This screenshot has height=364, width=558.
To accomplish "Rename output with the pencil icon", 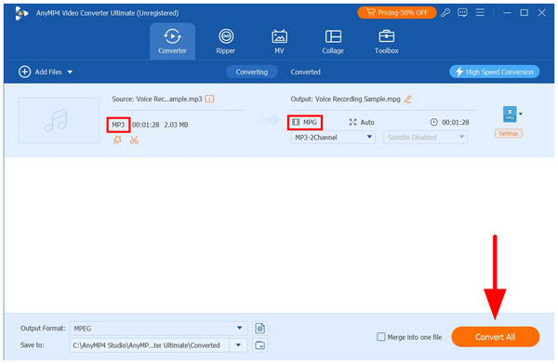I will (408, 99).
